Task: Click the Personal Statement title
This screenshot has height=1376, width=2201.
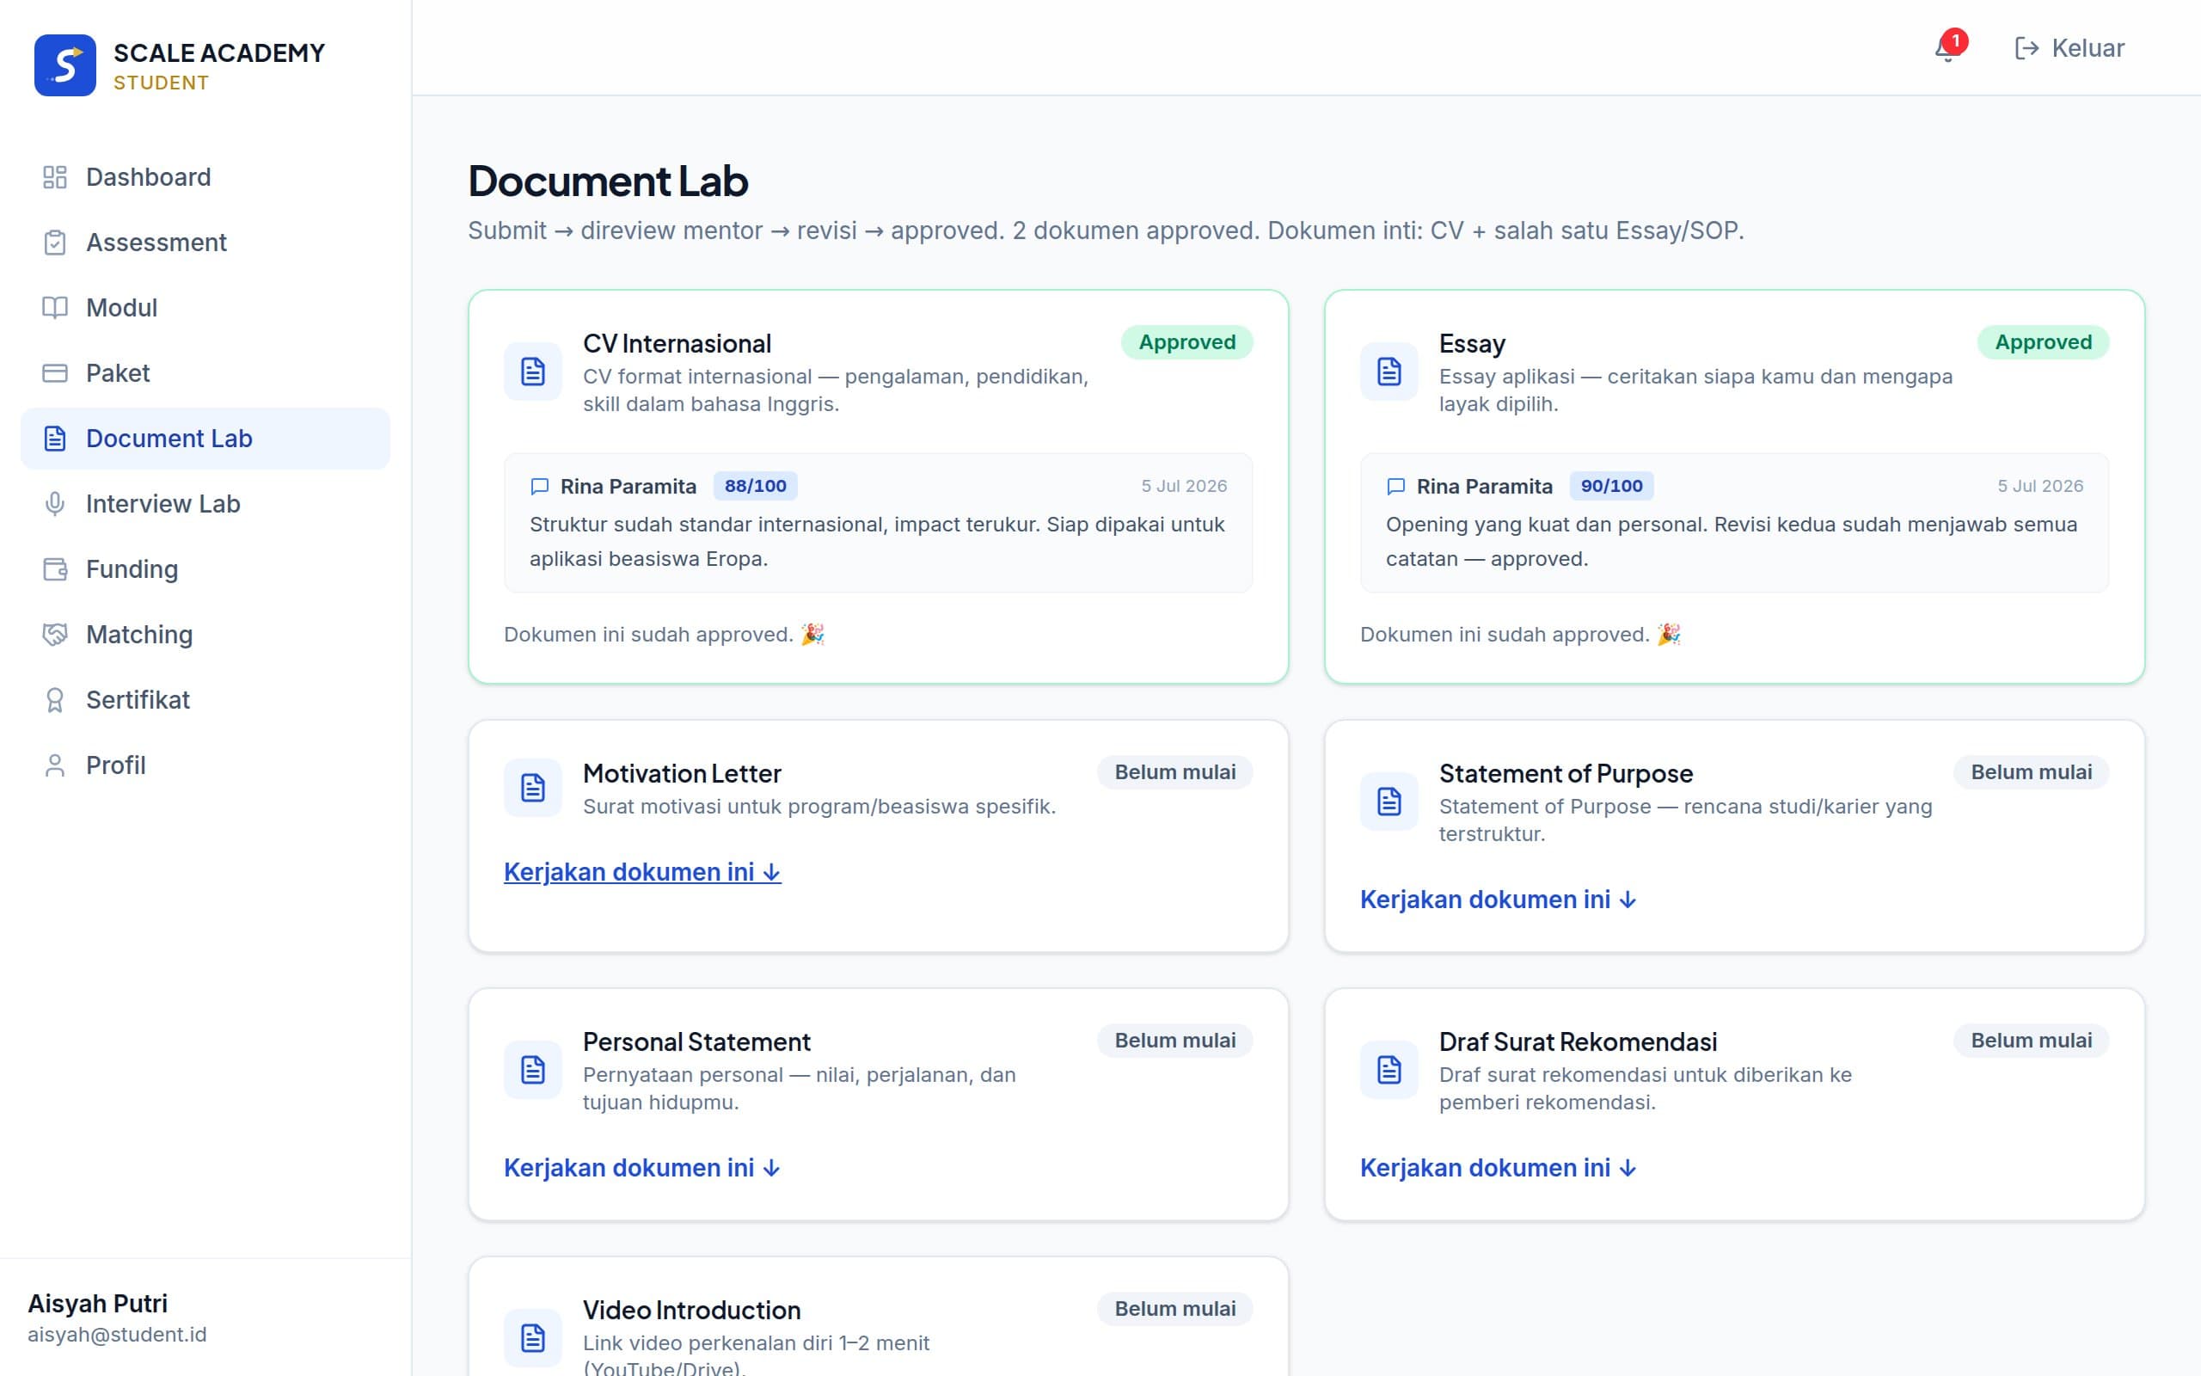Action: 696,1042
